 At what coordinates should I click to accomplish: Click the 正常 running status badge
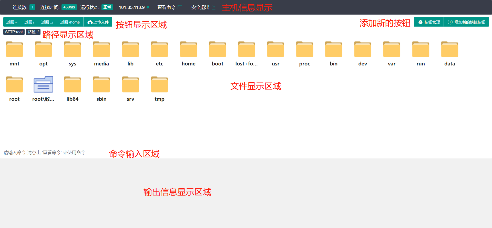coord(107,7)
